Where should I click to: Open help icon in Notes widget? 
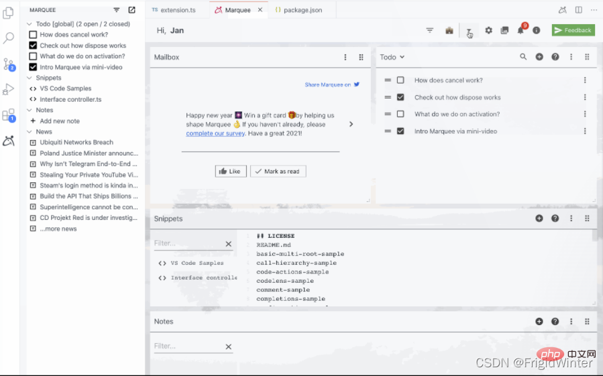[555, 321]
